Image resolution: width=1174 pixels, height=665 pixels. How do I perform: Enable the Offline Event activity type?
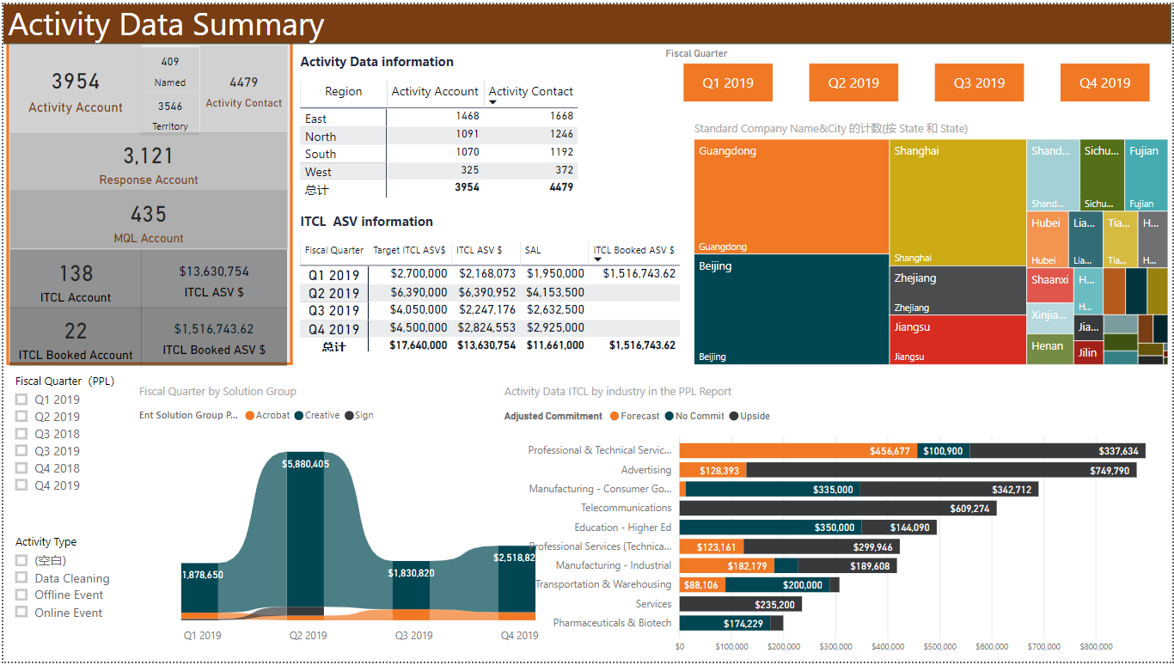pyautogui.click(x=21, y=595)
